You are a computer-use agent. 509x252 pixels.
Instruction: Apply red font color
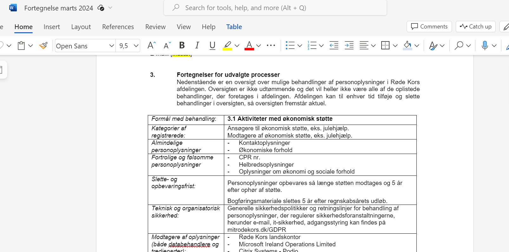coord(249,46)
